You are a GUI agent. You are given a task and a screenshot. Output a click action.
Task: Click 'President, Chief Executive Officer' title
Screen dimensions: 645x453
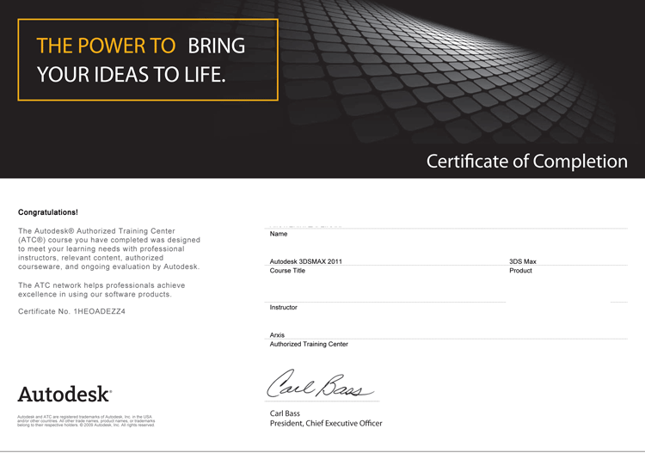(326, 424)
